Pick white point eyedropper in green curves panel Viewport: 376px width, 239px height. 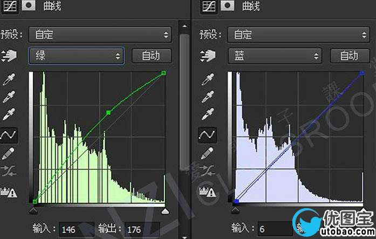pos(9,114)
